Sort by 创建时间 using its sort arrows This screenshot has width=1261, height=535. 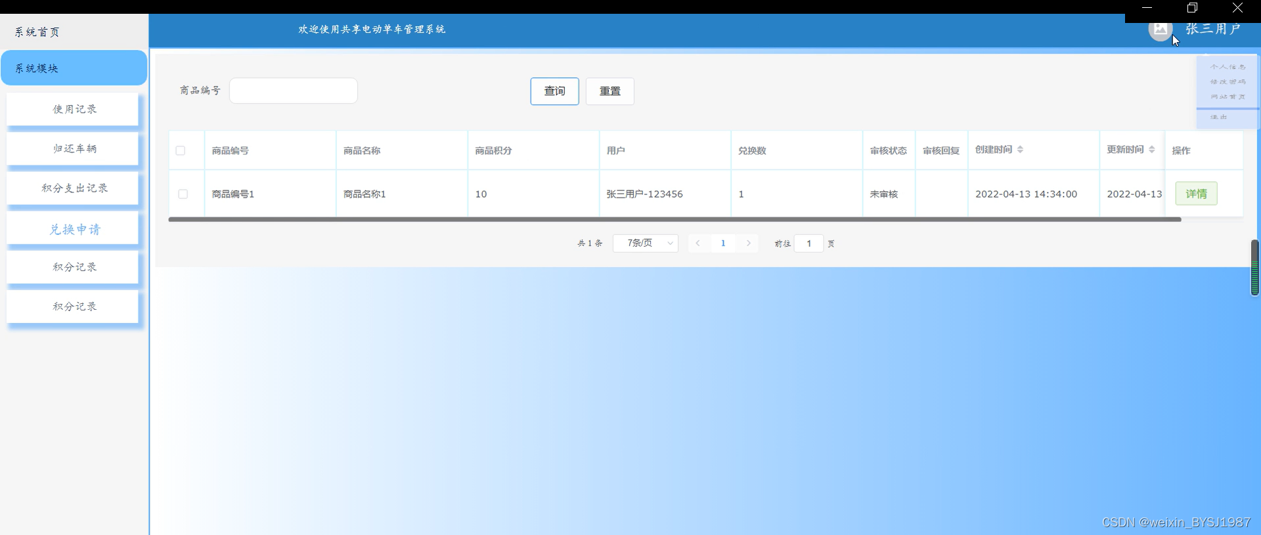point(1020,150)
